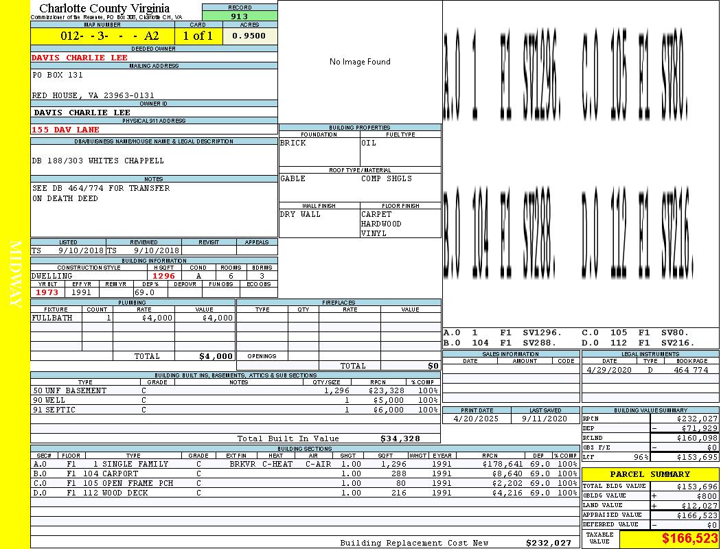Image resolution: width=721 pixels, height=549 pixels.
Task: Click mailing address line PO BOX 131
Action: tap(58, 75)
